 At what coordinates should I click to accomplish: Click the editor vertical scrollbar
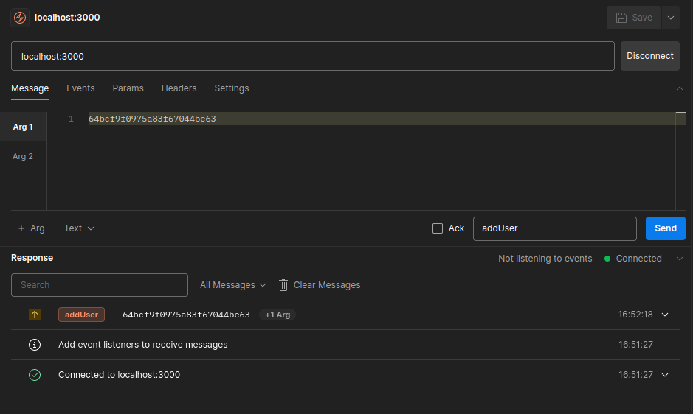(680, 161)
